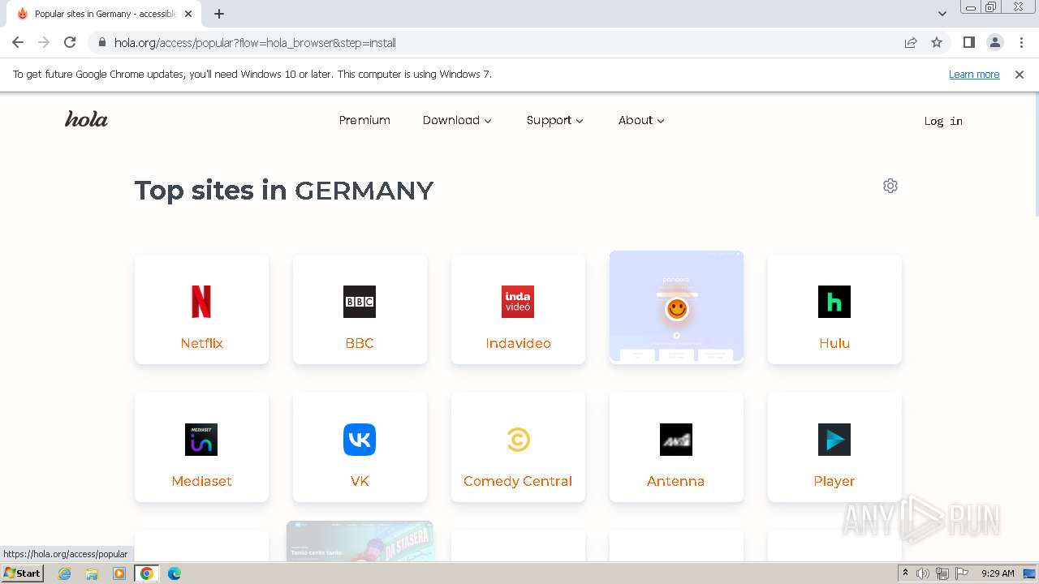Screen dimensions: 1039x584
Task: View site information padlock icon
Action: 101,42
